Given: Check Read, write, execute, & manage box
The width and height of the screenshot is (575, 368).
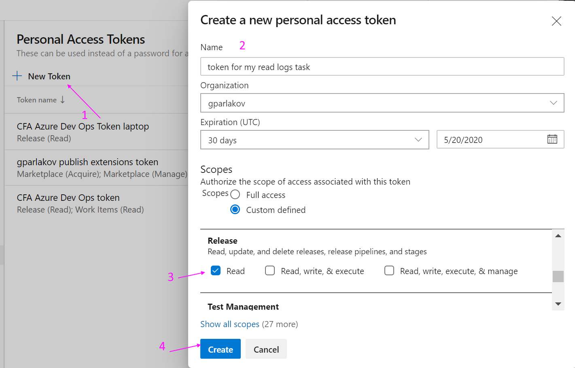Looking at the screenshot, I should coord(389,270).
